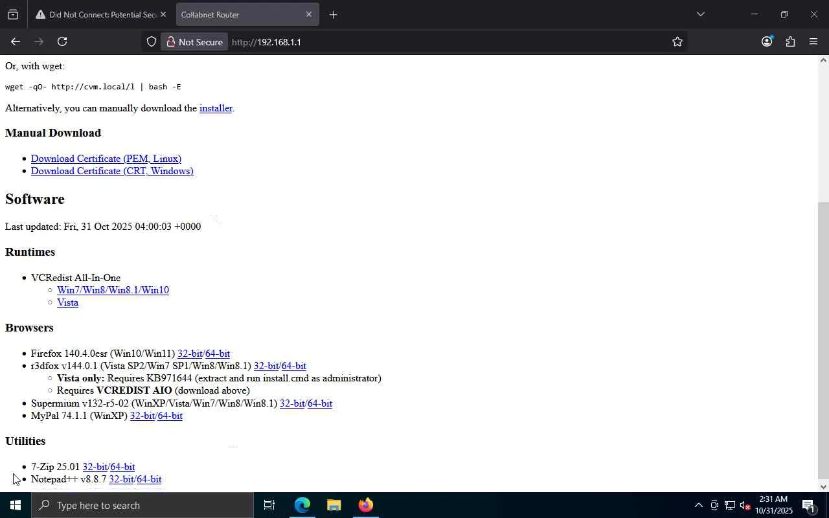Screen dimensions: 829x518
Task: Open the Firefox View button
Action: pos(13,14)
